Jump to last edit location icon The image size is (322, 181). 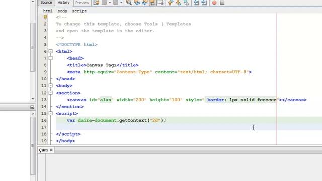pyautogui.click(x=96, y=3)
